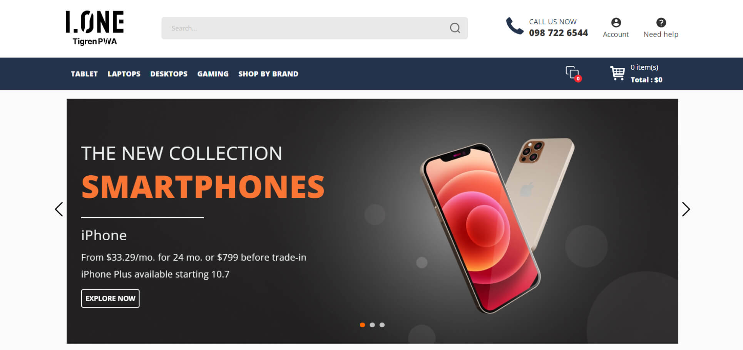Click the phone handset icon
This screenshot has height=350, width=743.
pyautogui.click(x=515, y=26)
